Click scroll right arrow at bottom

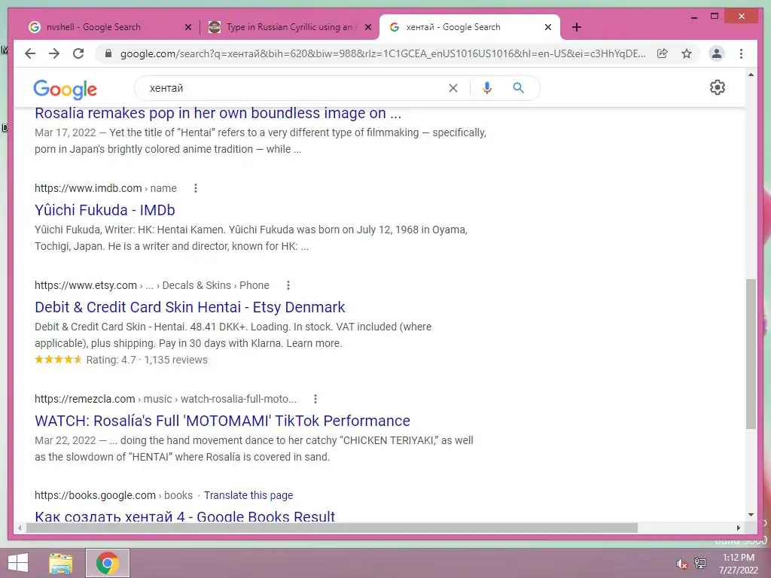click(738, 528)
